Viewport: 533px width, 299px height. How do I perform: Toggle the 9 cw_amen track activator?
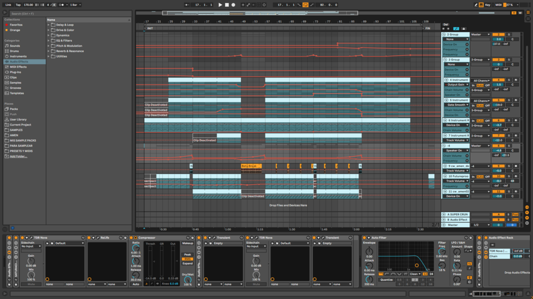[x=498, y=166]
